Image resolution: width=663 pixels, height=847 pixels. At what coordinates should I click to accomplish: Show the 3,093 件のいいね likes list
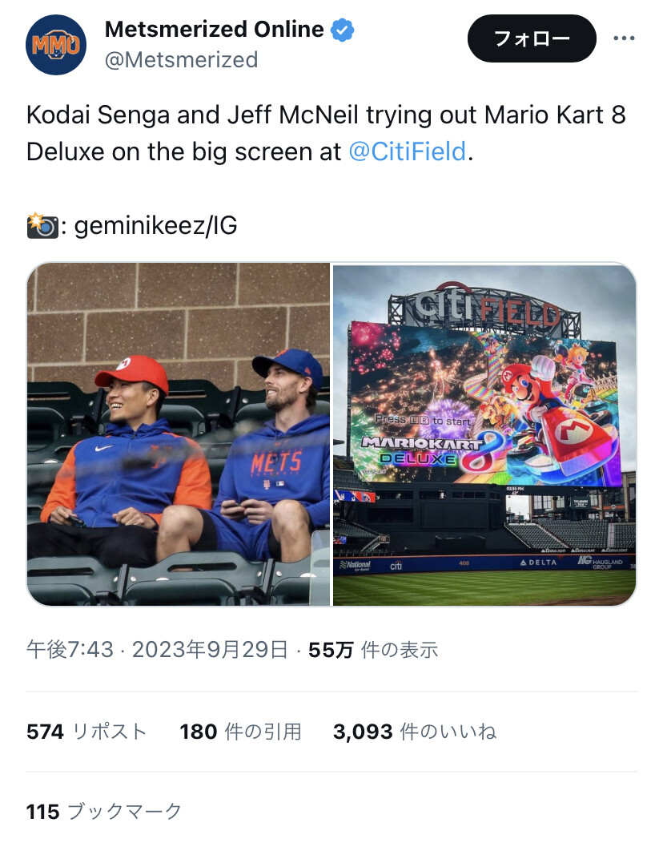(415, 732)
